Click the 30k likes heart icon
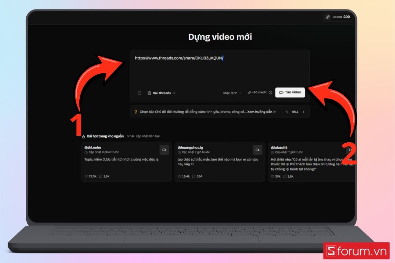This screenshot has width=395, height=263. [273, 177]
